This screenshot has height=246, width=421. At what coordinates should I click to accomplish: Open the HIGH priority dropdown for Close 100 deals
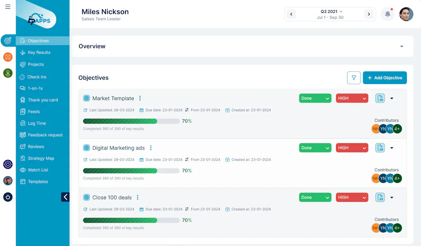coord(352,197)
